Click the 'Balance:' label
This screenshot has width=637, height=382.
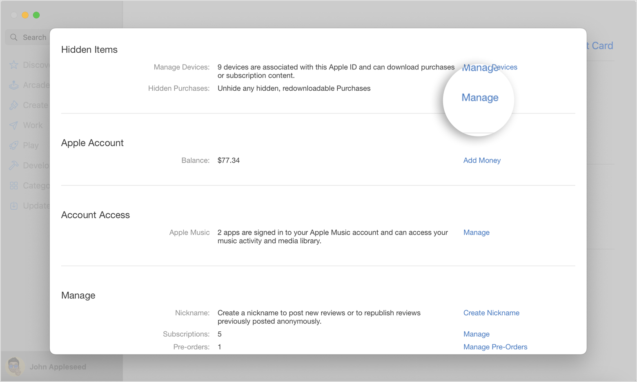pyautogui.click(x=195, y=160)
